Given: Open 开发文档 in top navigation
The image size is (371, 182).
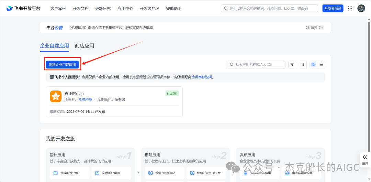Looking at the screenshot, I should (81, 9).
